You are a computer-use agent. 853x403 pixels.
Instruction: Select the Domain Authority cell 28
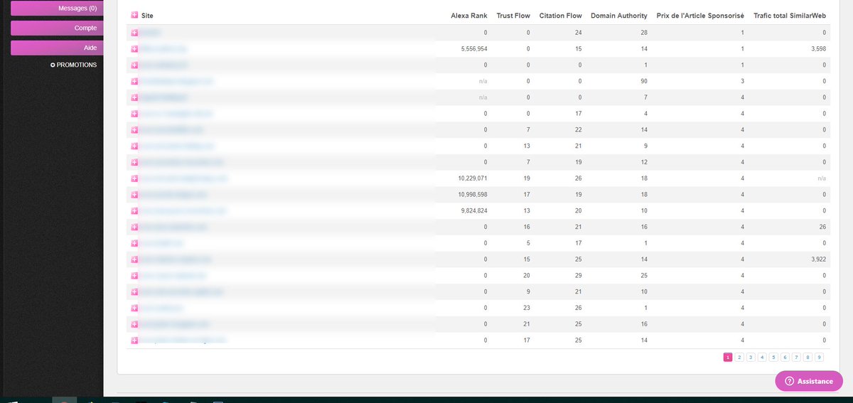[644, 33]
